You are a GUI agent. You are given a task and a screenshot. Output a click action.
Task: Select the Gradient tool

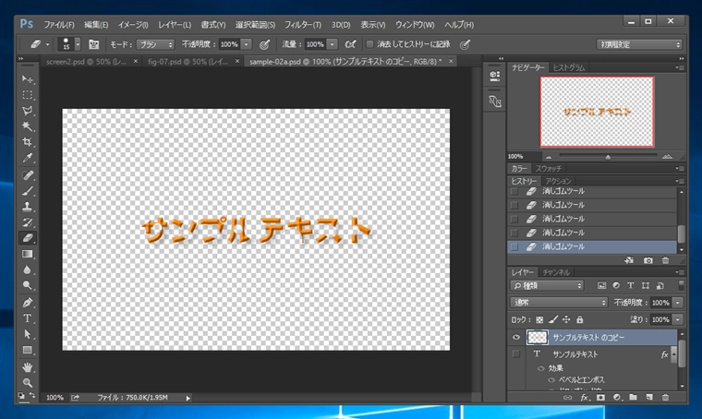click(x=28, y=254)
